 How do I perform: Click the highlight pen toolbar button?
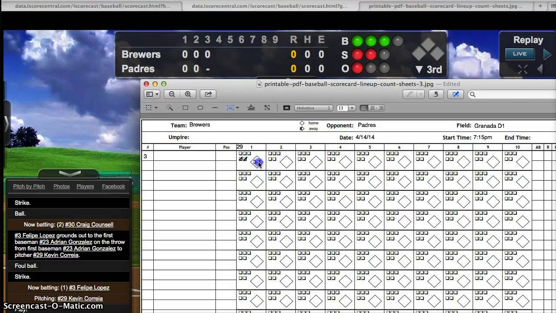409,94
